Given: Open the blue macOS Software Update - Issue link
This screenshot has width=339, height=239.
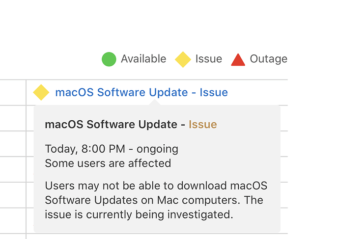Looking at the screenshot, I should point(141,92).
